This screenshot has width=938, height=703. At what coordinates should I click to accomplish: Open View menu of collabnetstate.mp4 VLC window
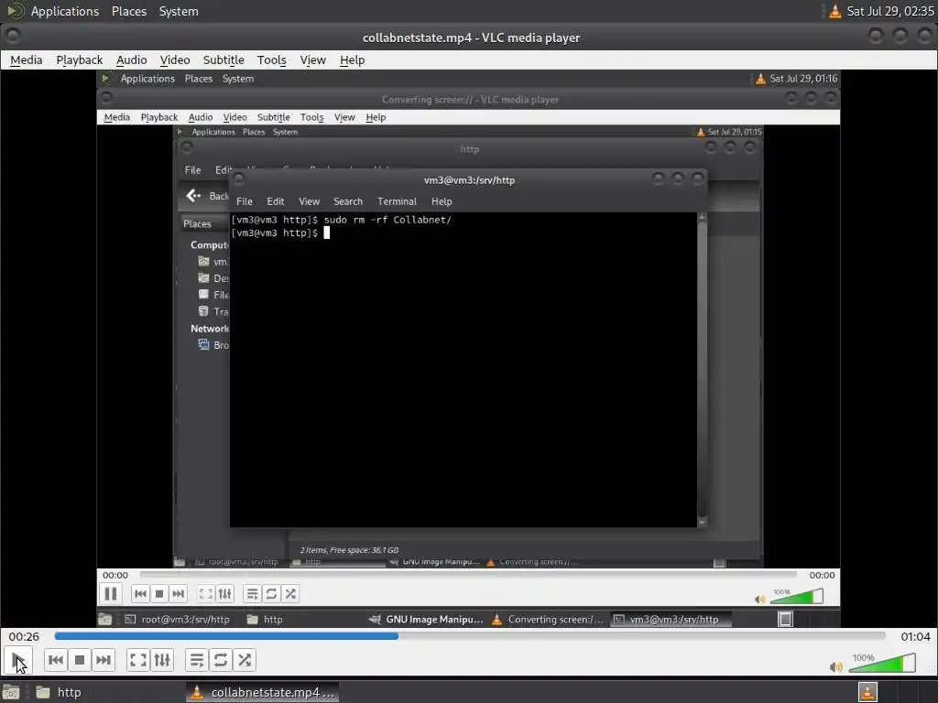pos(313,59)
